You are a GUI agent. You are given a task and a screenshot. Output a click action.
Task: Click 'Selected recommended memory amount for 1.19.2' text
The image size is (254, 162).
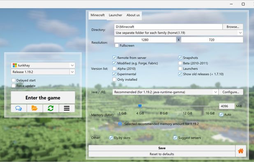162,124
